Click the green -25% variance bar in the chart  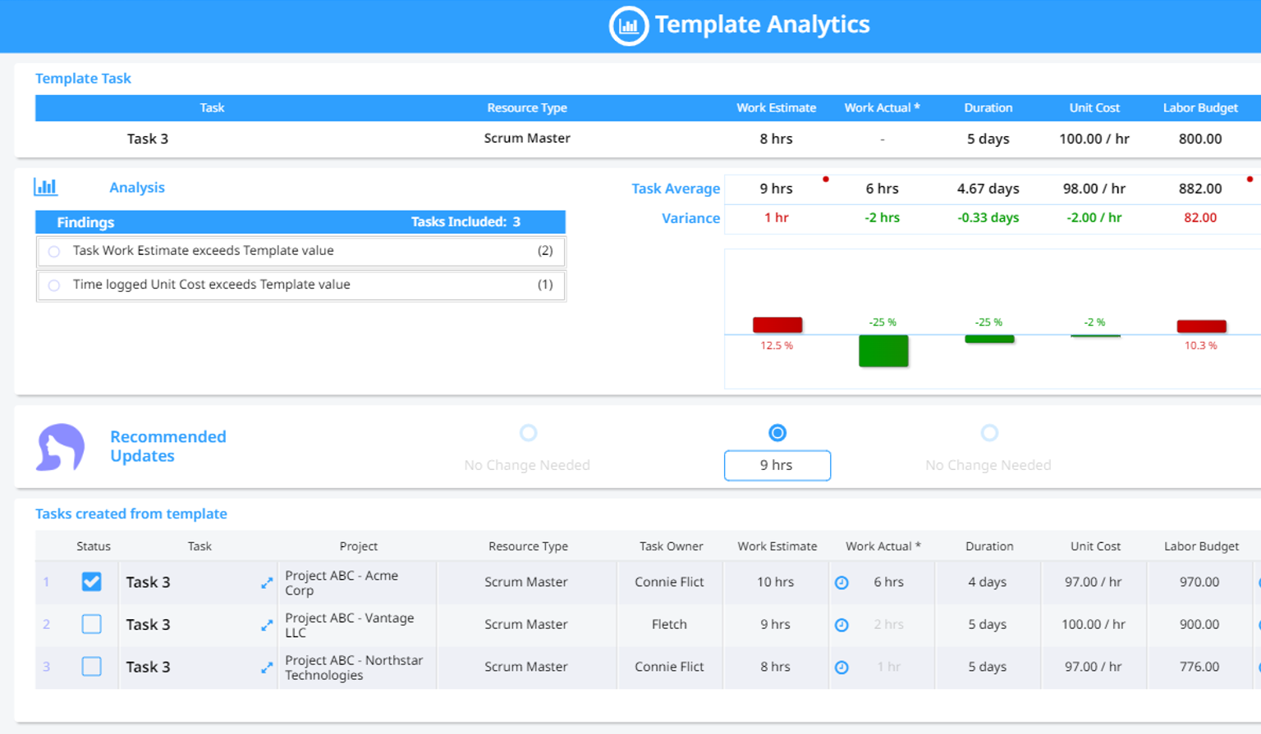pyautogui.click(x=883, y=351)
